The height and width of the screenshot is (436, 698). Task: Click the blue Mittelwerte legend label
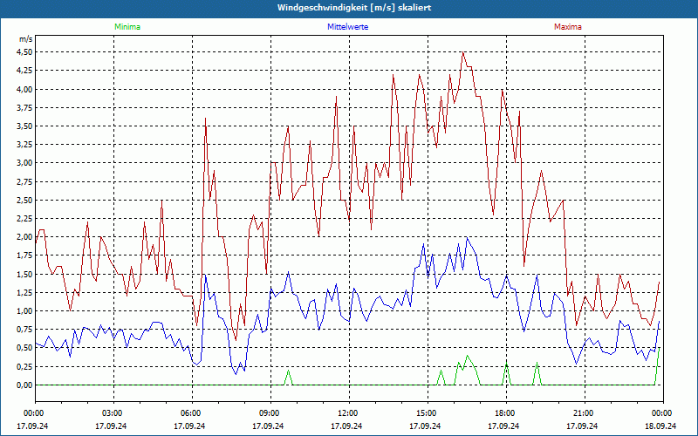pyautogui.click(x=347, y=27)
